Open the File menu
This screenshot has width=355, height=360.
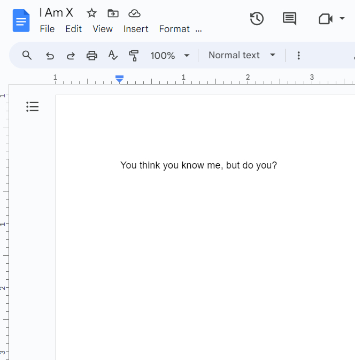[47, 29]
